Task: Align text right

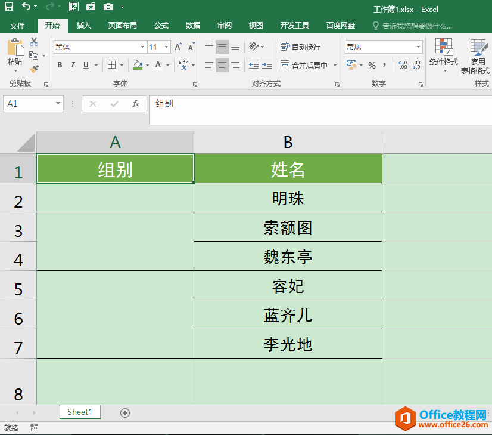Action: 235,65
